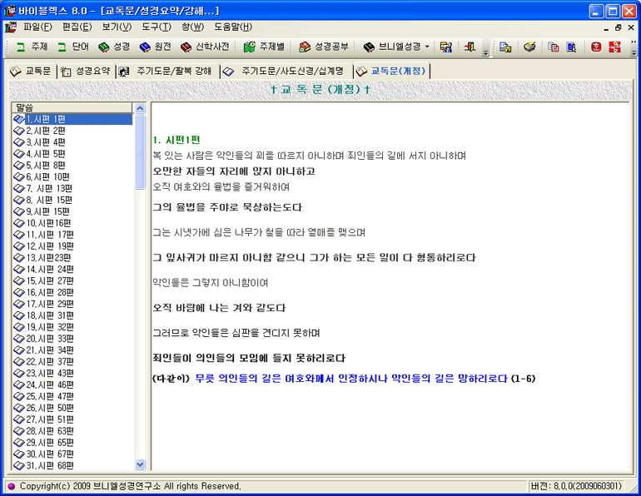Select the 교독문(개정) tab

point(391,71)
